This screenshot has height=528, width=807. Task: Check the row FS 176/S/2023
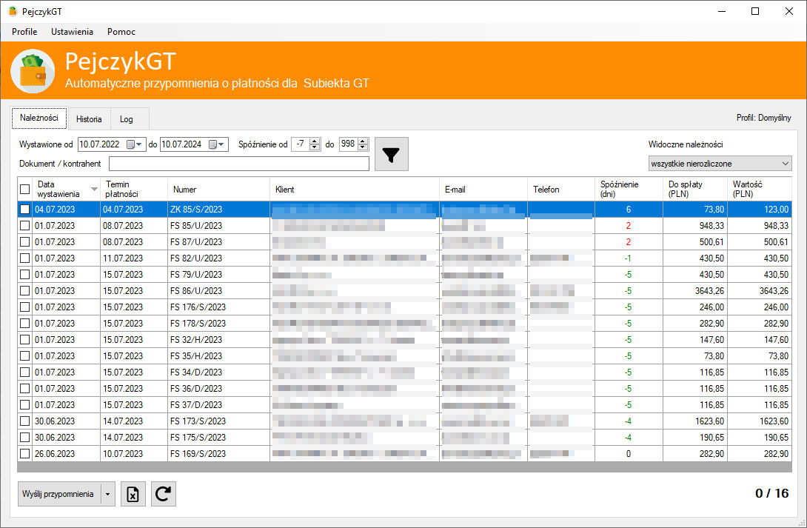(24, 307)
